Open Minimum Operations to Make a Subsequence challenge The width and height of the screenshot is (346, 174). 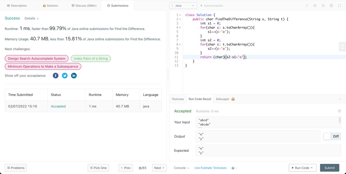click(43, 66)
